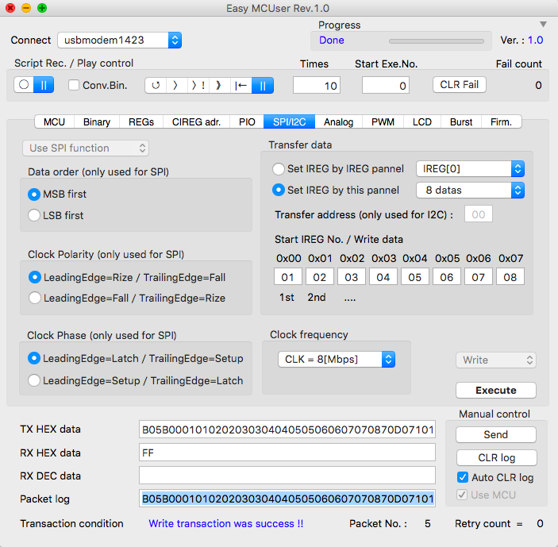The image size is (558, 547).
Task: Click the triangle disclosure icon at top right
Action: pos(543,24)
